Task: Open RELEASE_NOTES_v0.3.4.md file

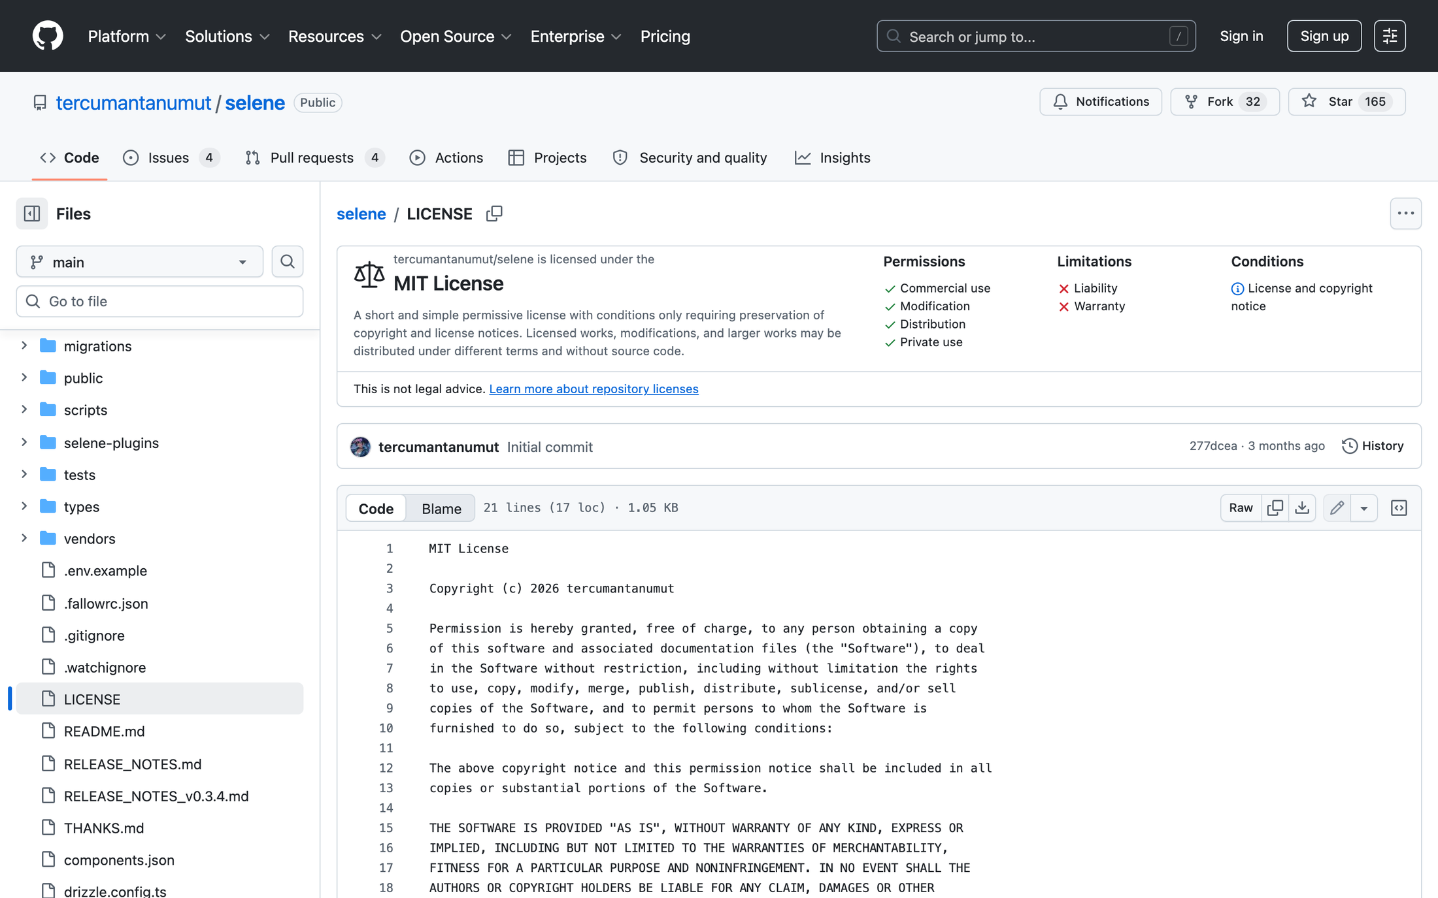Action: pyautogui.click(x=156, y=796)
